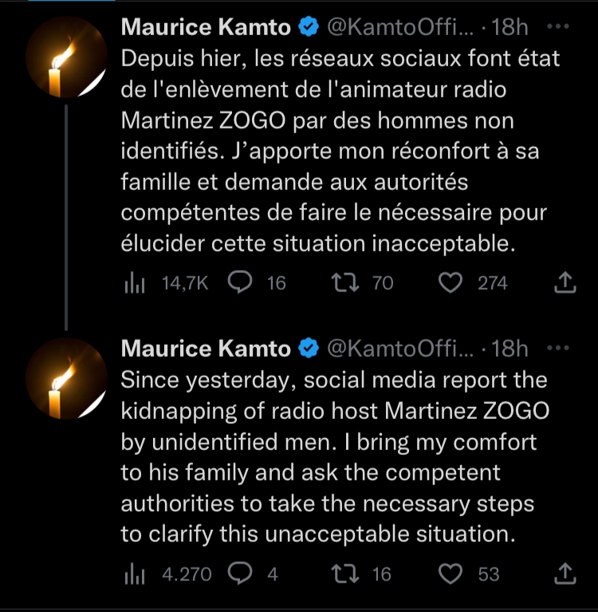Open more options on the French tweet
The height and width of the screenshot is (612, 598).
pos(561,27)
